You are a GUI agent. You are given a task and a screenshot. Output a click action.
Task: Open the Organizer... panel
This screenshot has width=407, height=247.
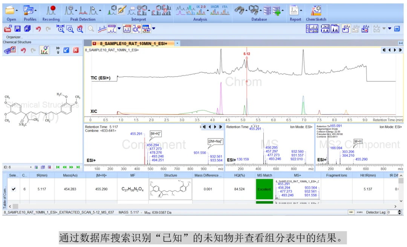pos(14,37)
